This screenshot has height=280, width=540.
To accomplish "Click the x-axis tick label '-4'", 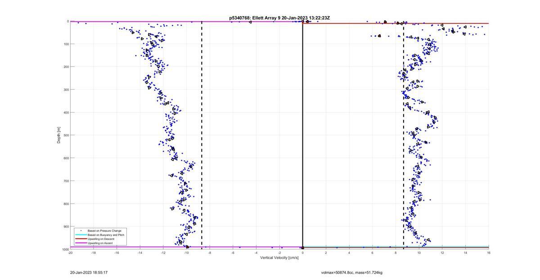I will click(256, 253).
